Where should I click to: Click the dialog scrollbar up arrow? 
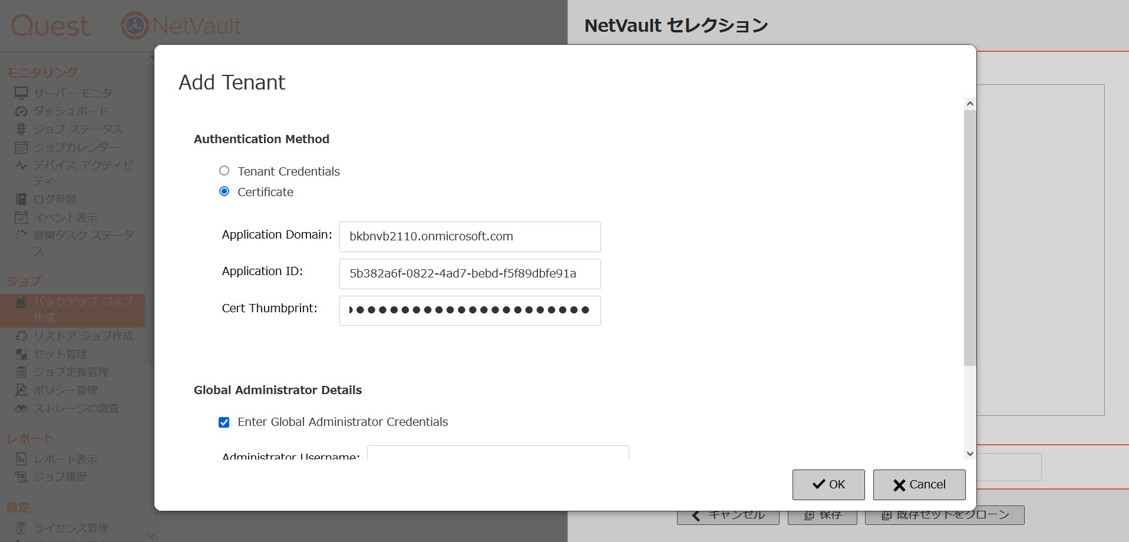970,104
